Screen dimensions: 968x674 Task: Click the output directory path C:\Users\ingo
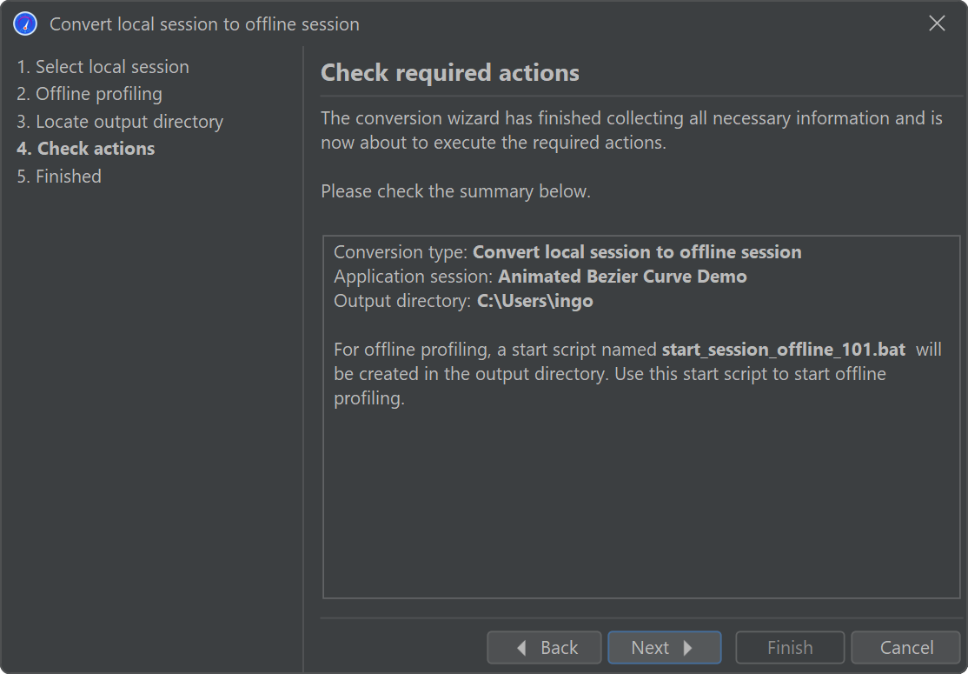click(534, 302)
